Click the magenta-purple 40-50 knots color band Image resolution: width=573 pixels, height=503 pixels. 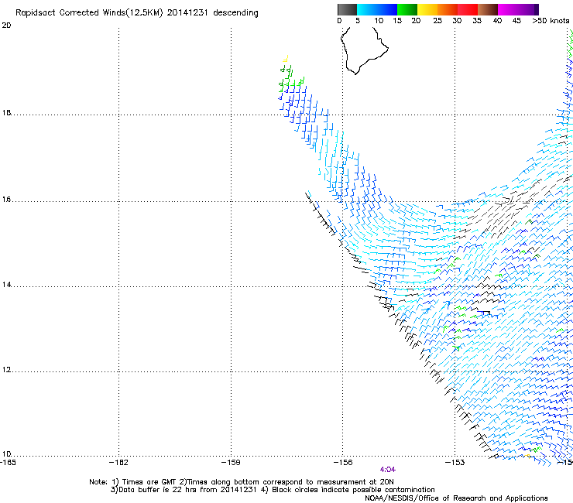pyautogui.click(x=518, y=9)
